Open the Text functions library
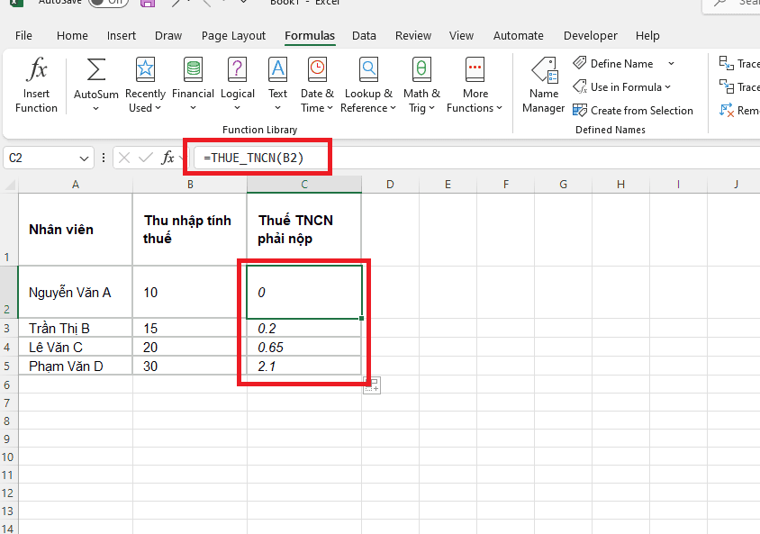 pos(277,85)
